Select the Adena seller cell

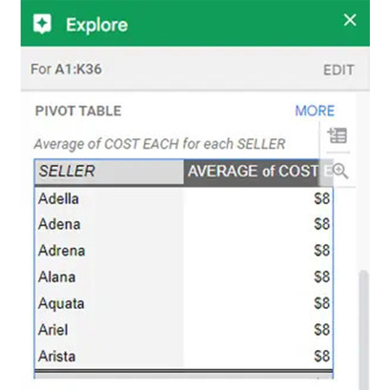point(59,224)
